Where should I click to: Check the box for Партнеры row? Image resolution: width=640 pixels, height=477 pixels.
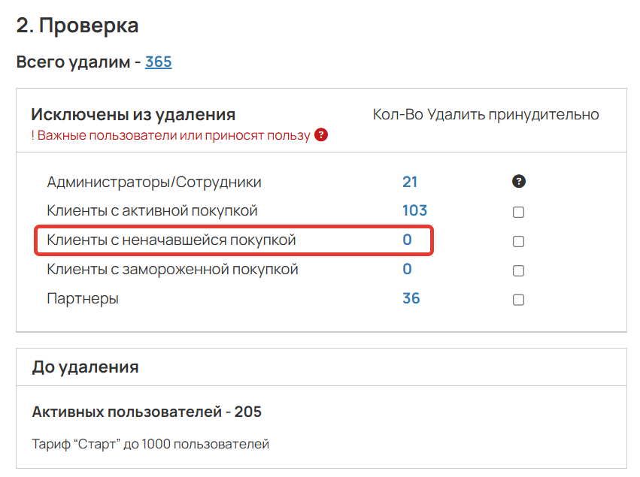click(x=518, y=298)
